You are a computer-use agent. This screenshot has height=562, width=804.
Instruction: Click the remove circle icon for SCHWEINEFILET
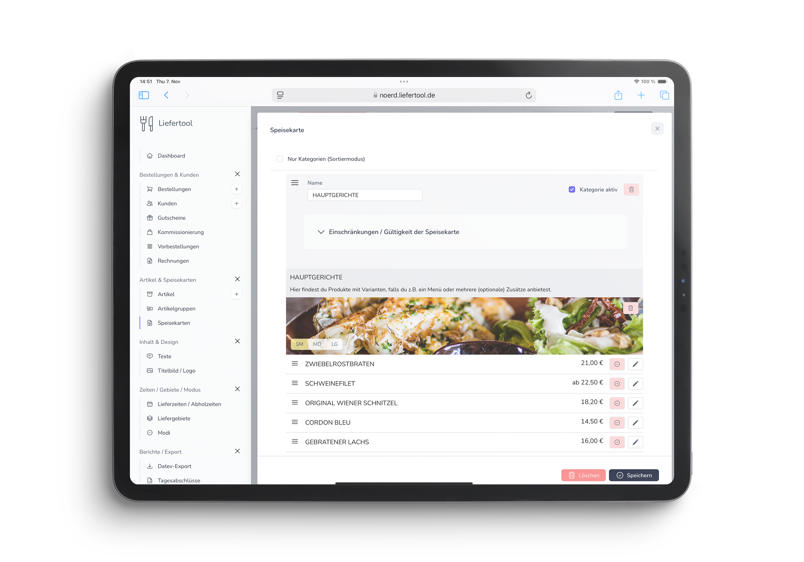click(616, 383)
